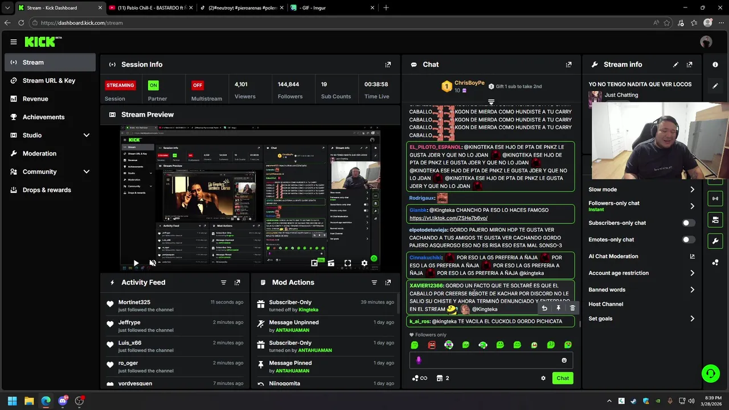Collapse chat top gifters bar
Screen dimensions: 729x410
[x=491, y=102]
